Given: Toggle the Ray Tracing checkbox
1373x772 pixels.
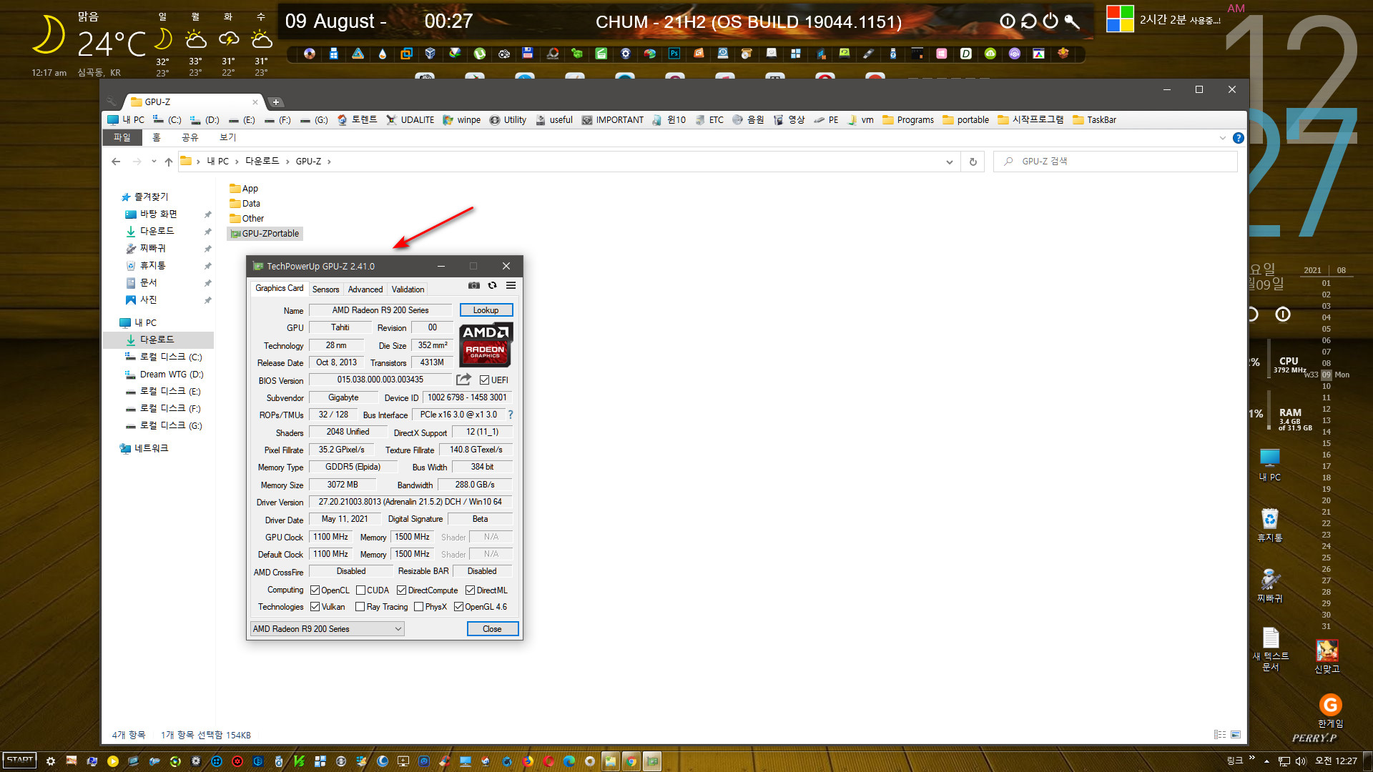Looking at the screenshot, I should (360, 607).
